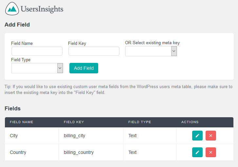Delete the Country field with red X
Viewport: 238px width, 167px height.
211,152
